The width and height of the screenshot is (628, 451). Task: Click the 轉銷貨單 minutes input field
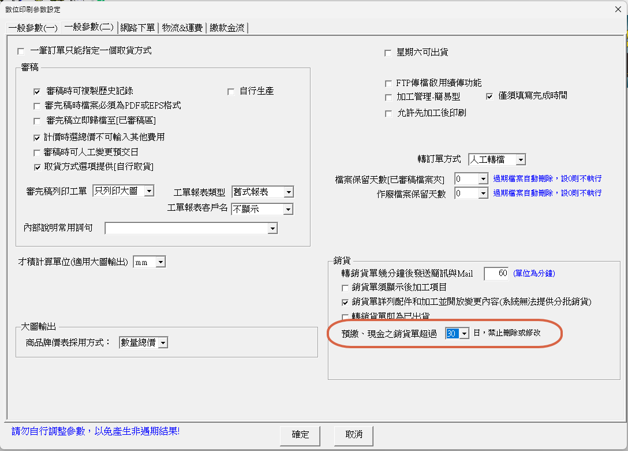[495, 273]
